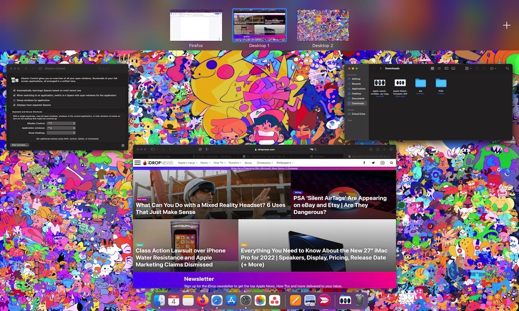Go back in System Preferences window
Viewport: 519px width, 311px height.
26,68
